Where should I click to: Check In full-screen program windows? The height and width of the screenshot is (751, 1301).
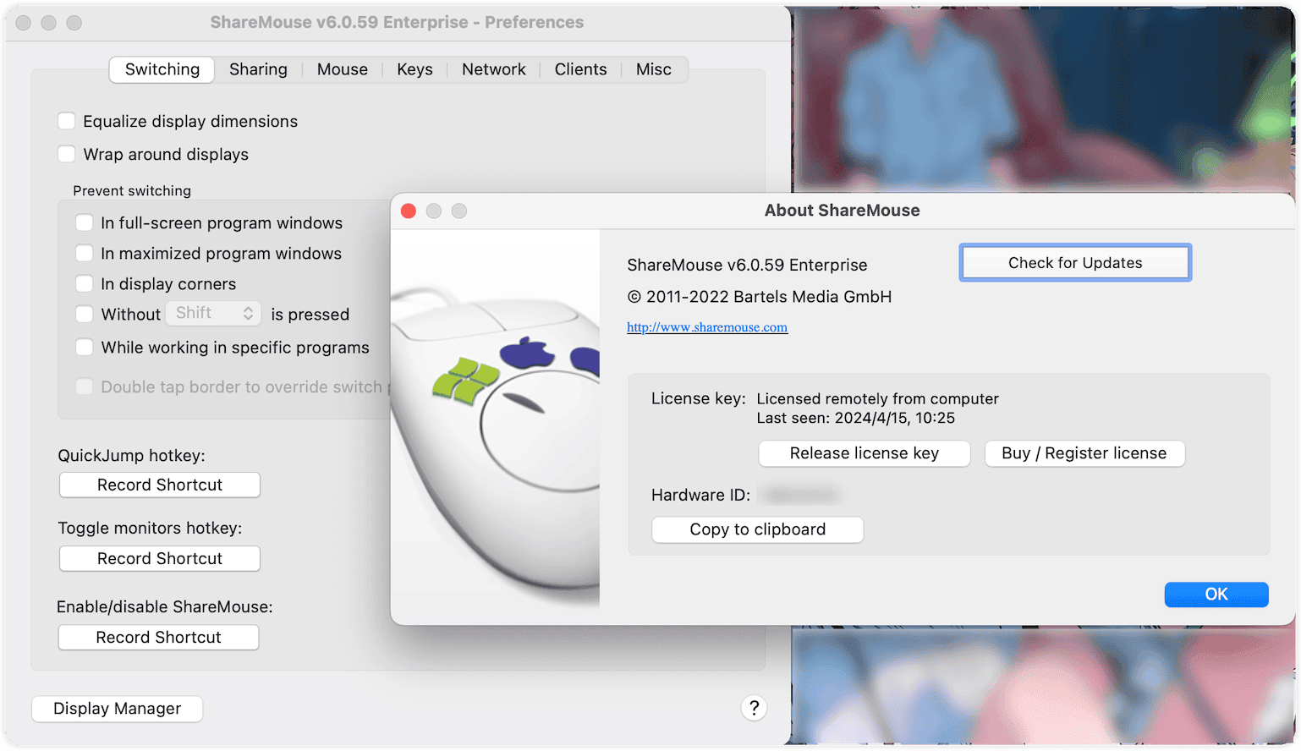(x=85, y=222)
